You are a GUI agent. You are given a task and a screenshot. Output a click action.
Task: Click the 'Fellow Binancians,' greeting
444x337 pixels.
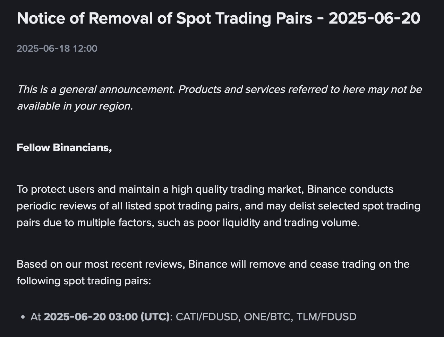(x=64, y=148)
